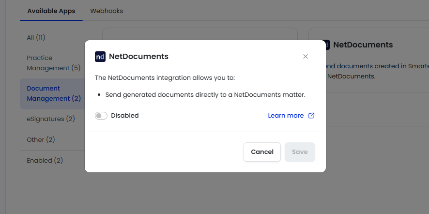Click the dialog title NetDocuments
This screenshot has width=429, height=214.
point(138,57)
